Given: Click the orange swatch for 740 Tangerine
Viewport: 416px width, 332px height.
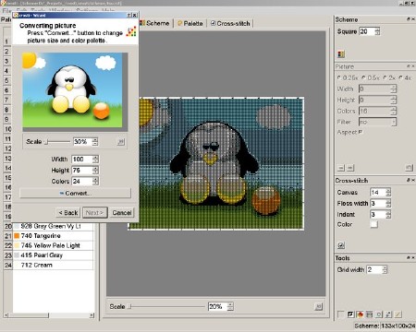Looking at the screenshot, I should 17,236.
